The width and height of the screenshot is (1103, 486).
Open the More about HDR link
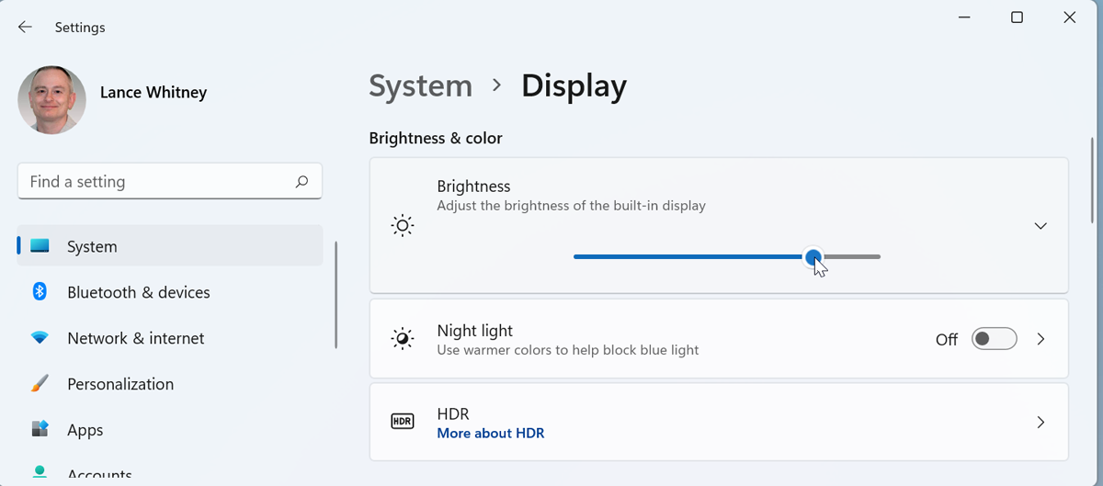point(490,433)
